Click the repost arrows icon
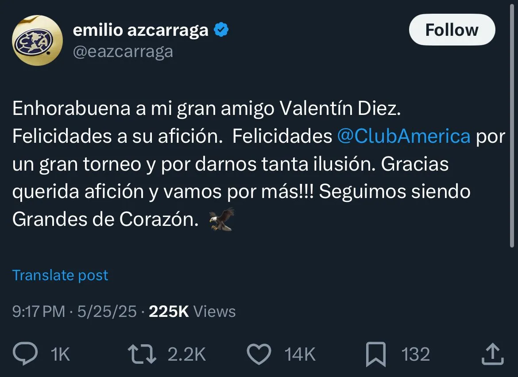 (142, 354)
